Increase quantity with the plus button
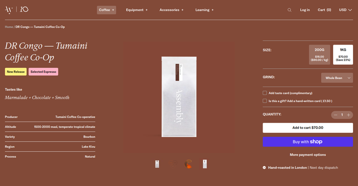This screenshot has width=358, height=186. click(x=349, y=115)
